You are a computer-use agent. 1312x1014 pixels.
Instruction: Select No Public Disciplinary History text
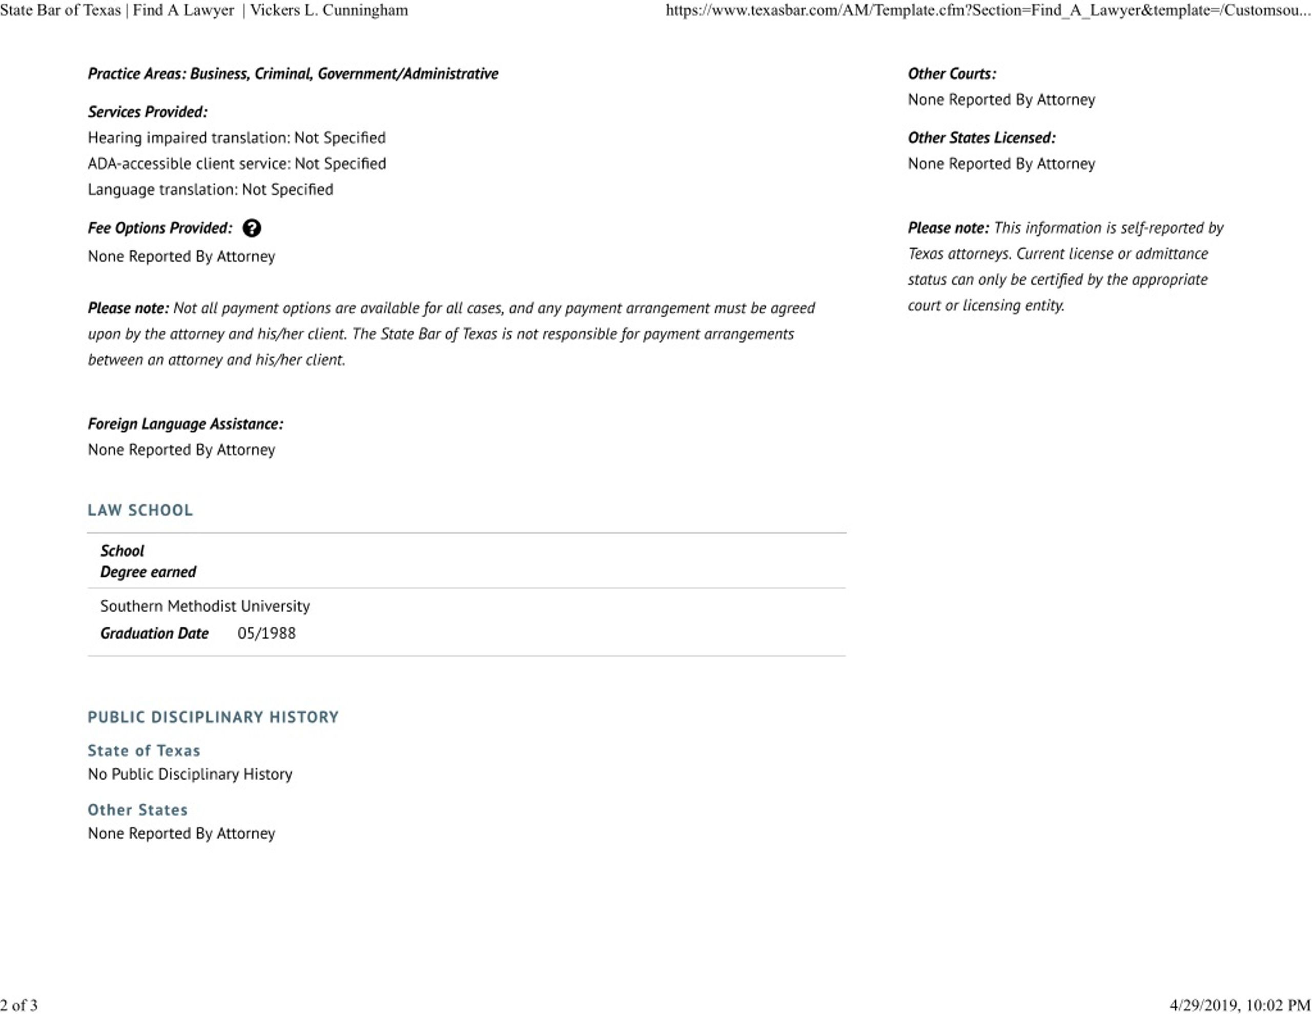[190, 774]
